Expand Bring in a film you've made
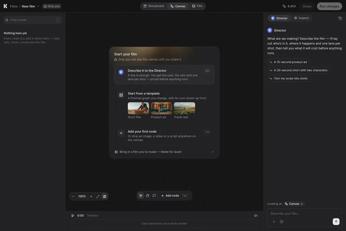Screen dimensions: 346x231 [164, 152]
